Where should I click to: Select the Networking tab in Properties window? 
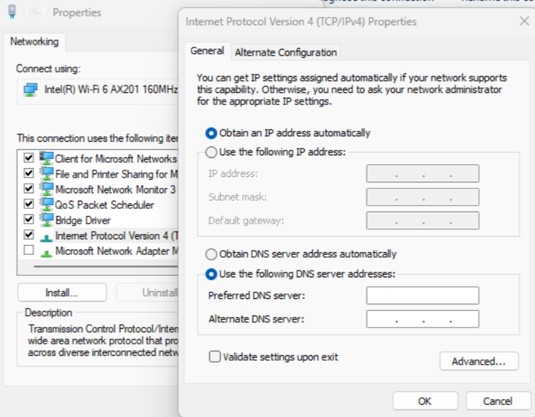tap(35, 41)
